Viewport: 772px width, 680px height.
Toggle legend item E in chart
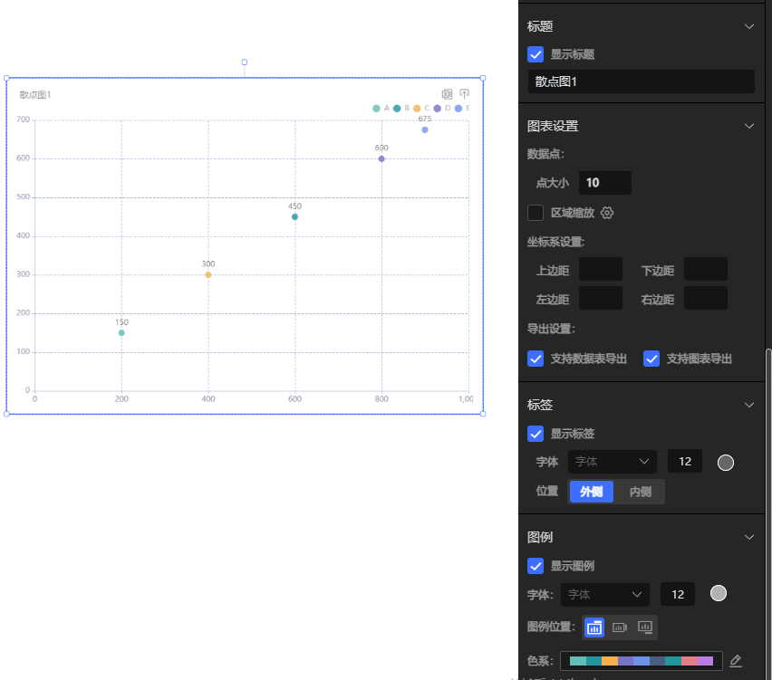click(462, 109)
